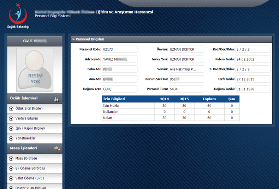Open Doktor Puan Bilgileri page
Screen dimensions: 279x189
pyautogui.click(x=30, y=188)
